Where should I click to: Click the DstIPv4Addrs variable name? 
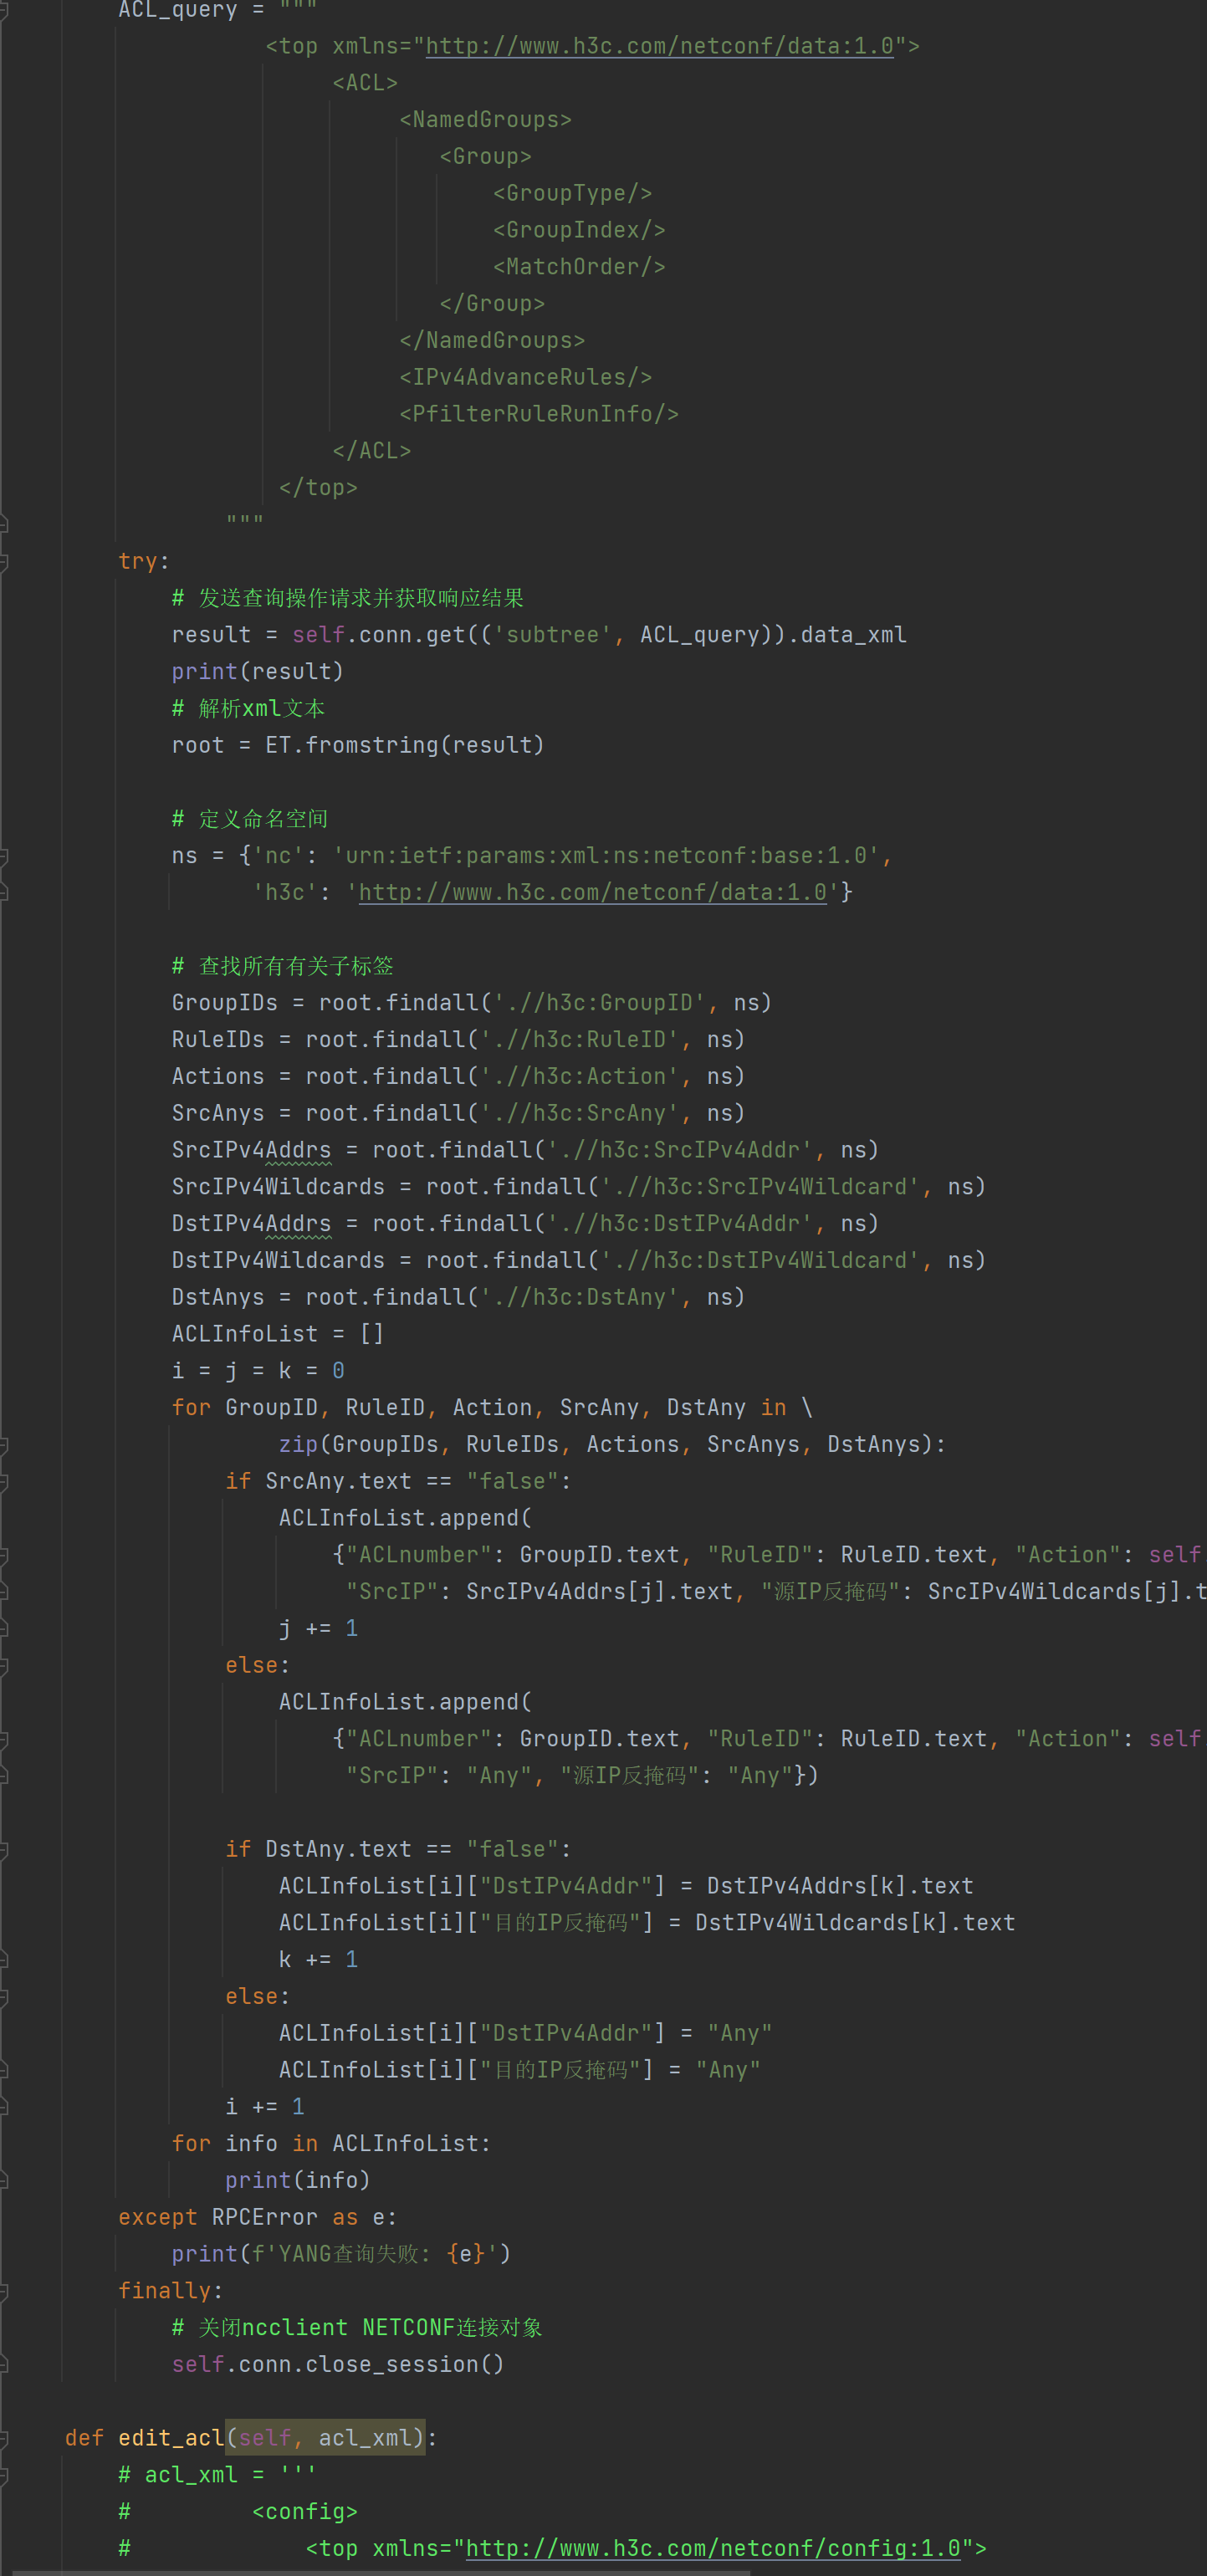pyautogui.click(x=251, y=1224)
